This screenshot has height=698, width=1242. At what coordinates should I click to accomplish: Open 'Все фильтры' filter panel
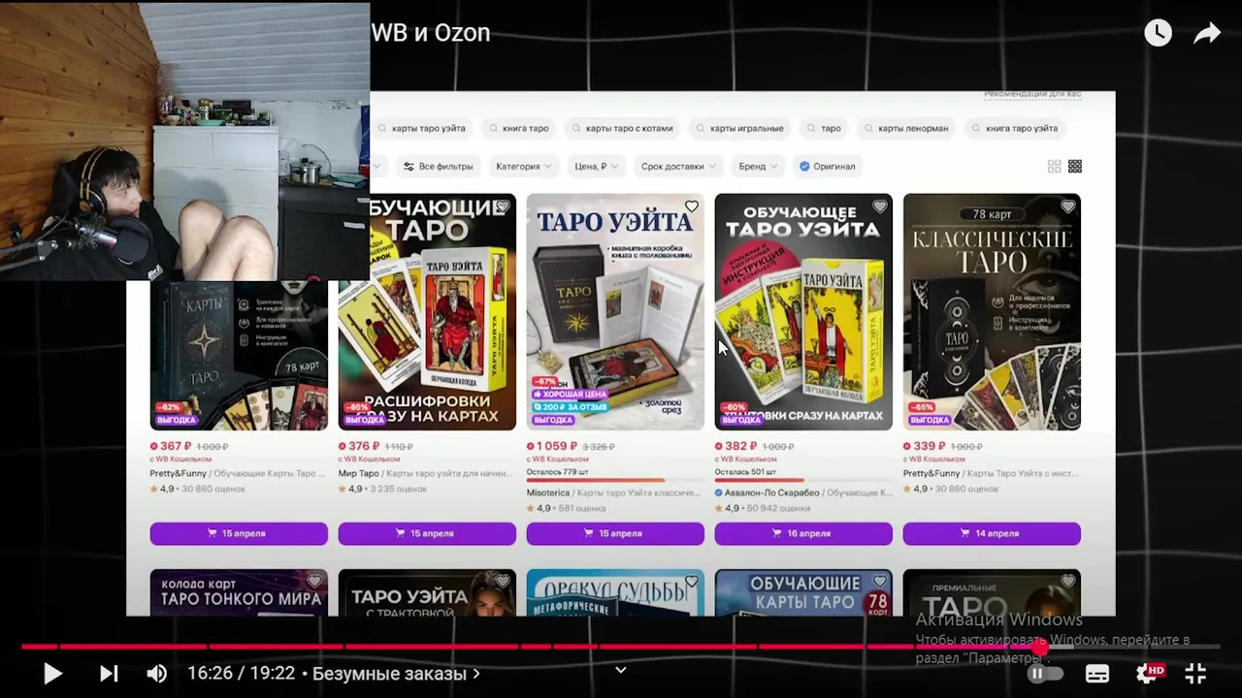coord(438,167)
